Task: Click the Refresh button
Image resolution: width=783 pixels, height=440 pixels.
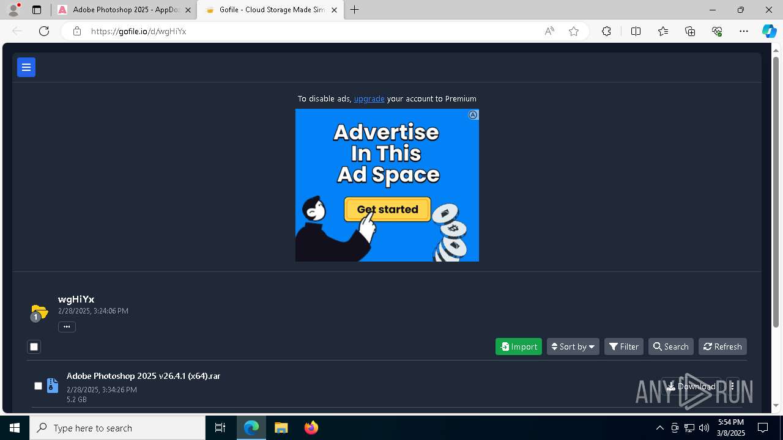Action: 722,346
